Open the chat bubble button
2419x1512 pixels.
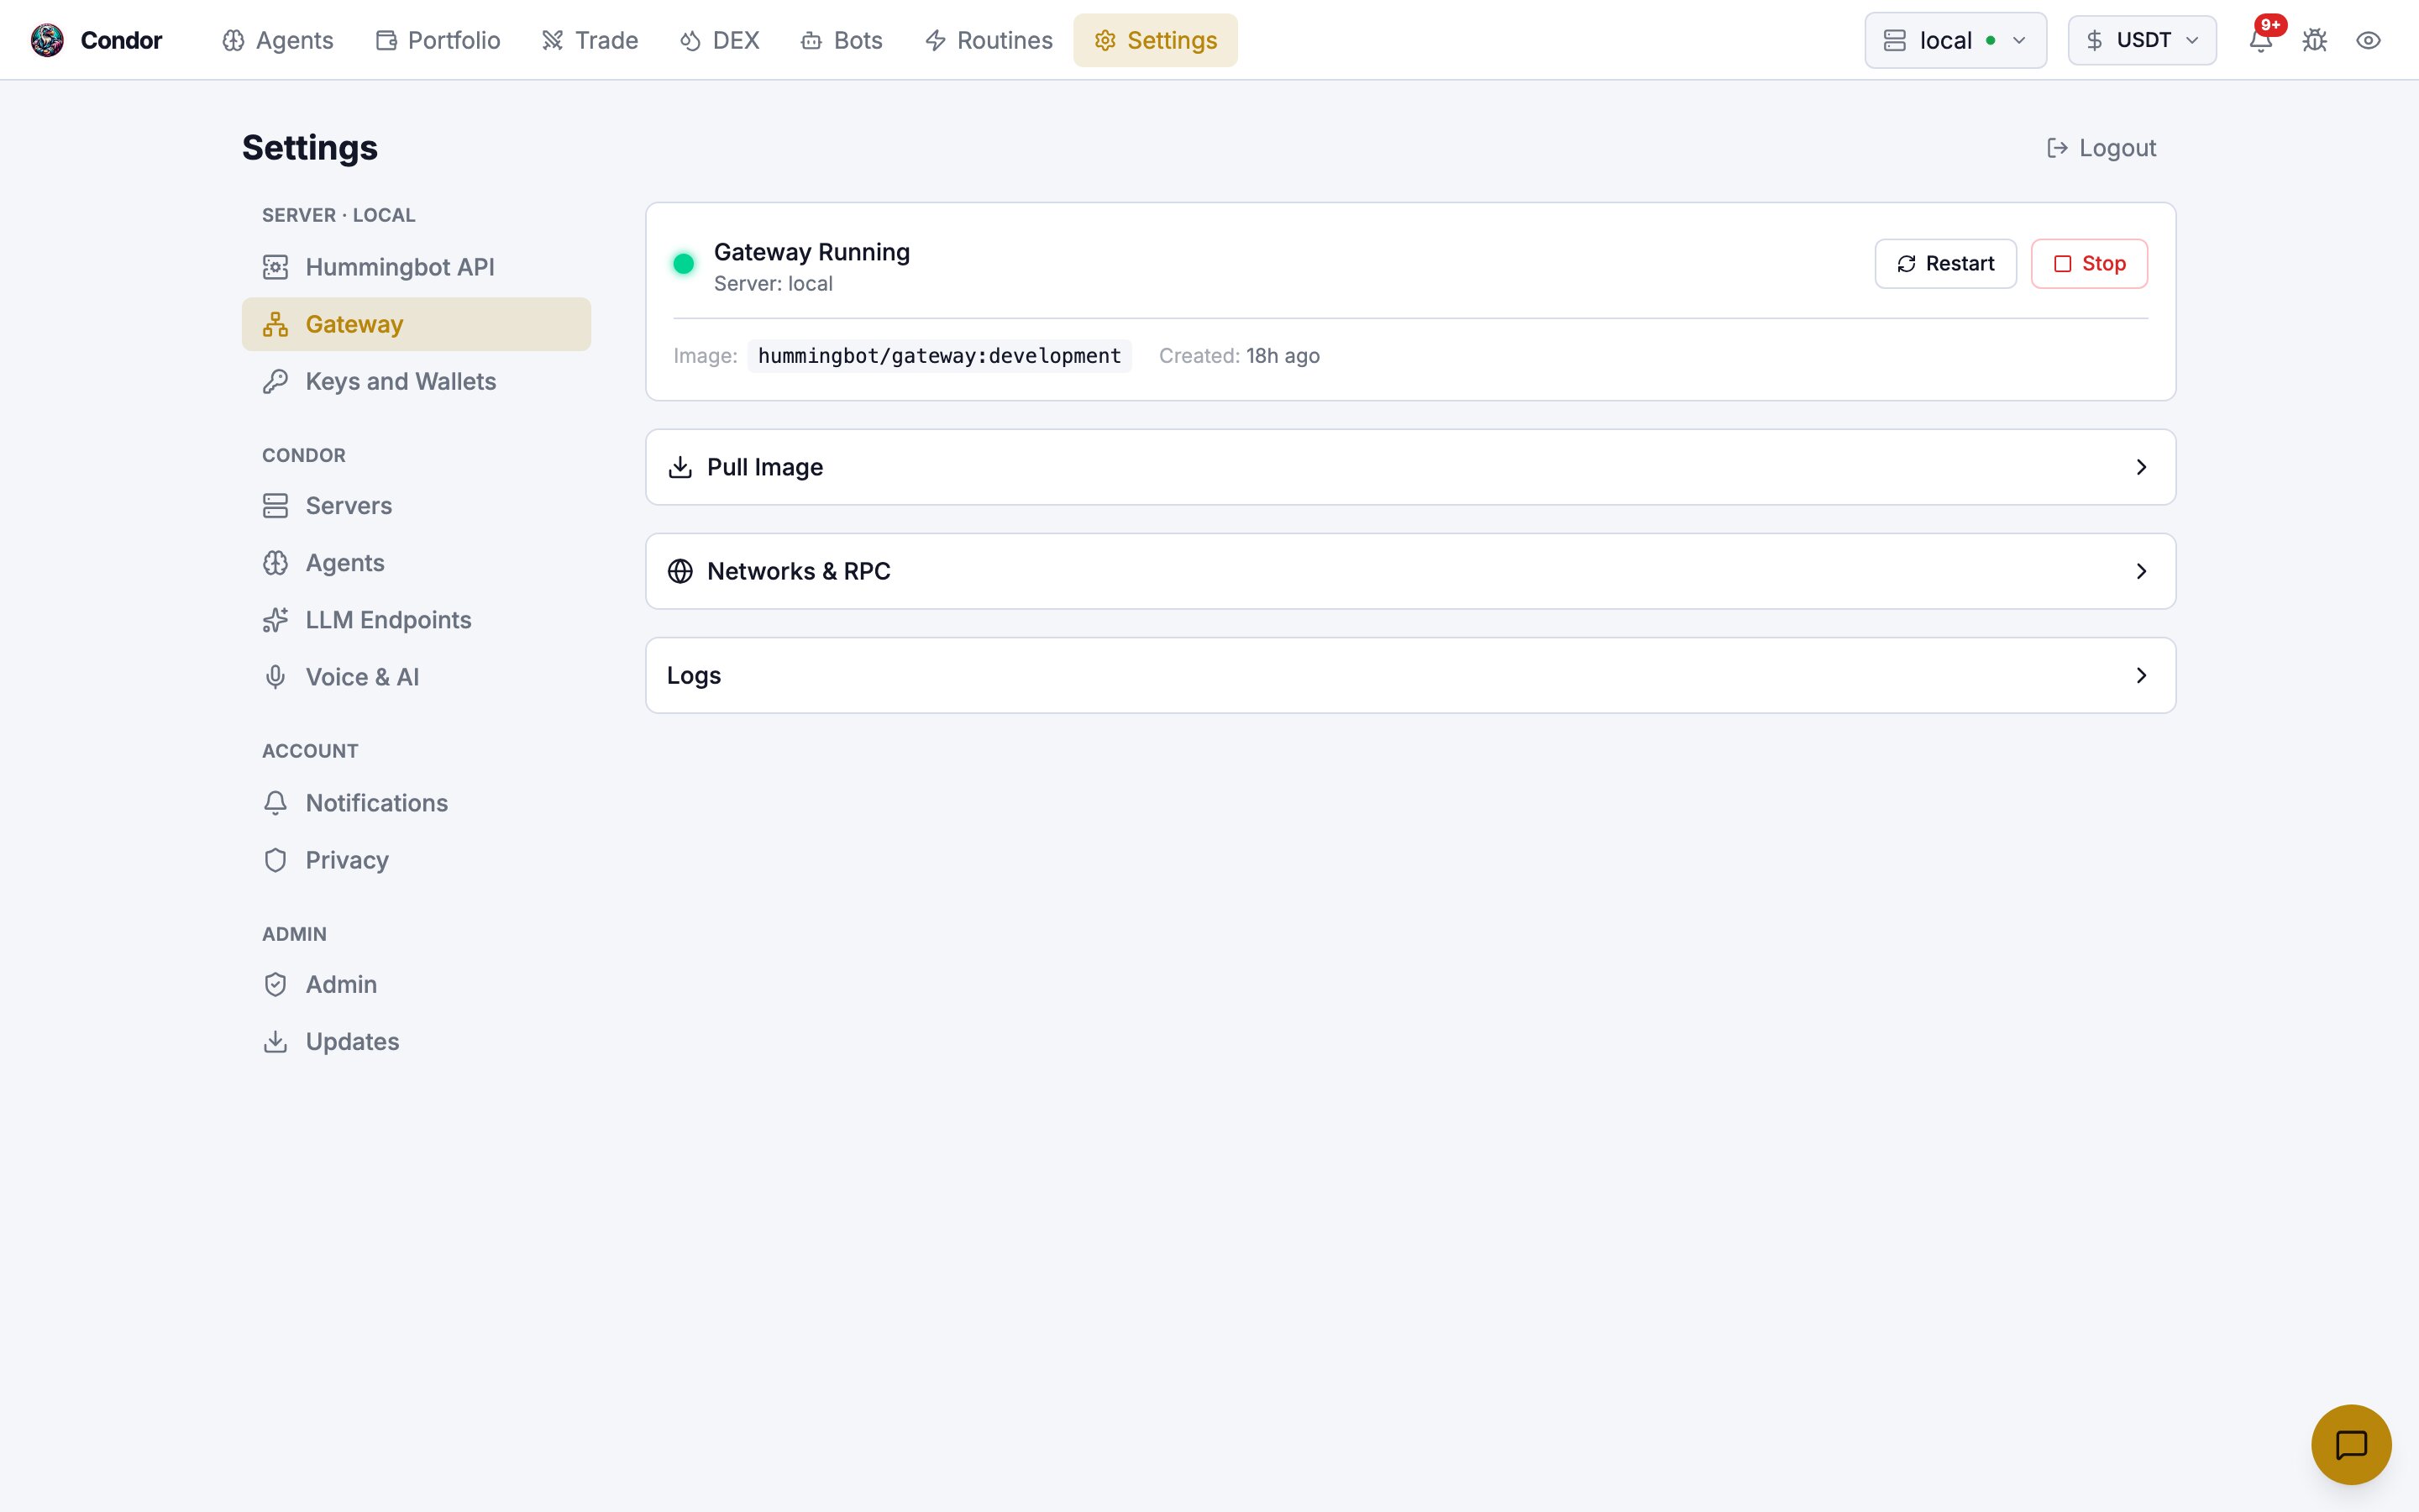coord(2351,1444)
